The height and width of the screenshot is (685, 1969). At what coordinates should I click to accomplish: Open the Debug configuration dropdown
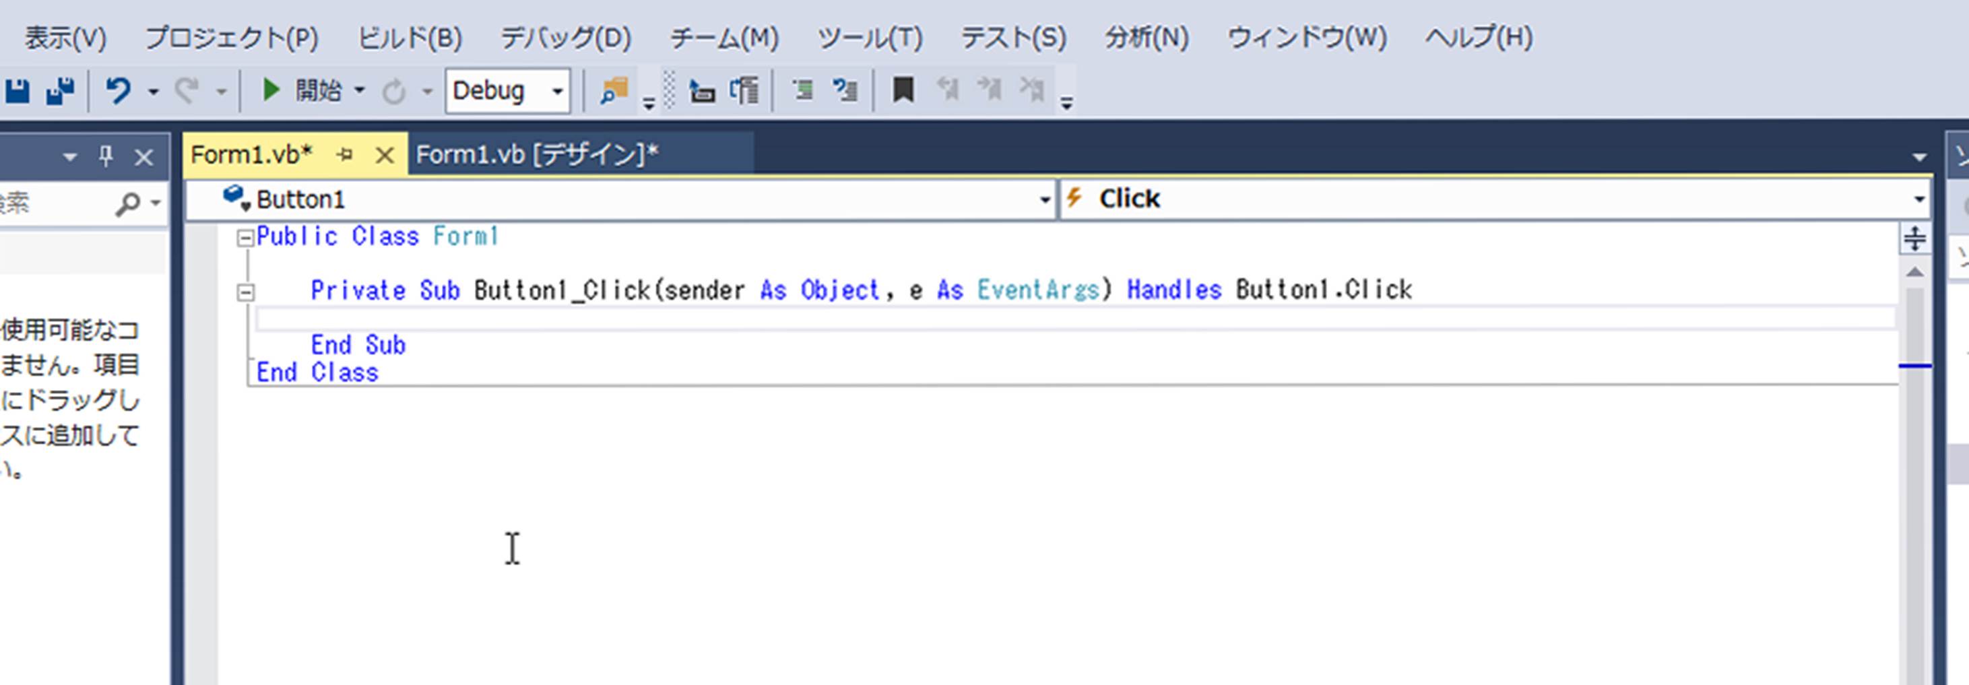click(557, 92)
